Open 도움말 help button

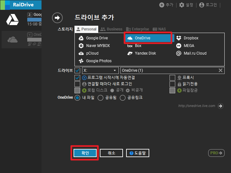point(138,153)
